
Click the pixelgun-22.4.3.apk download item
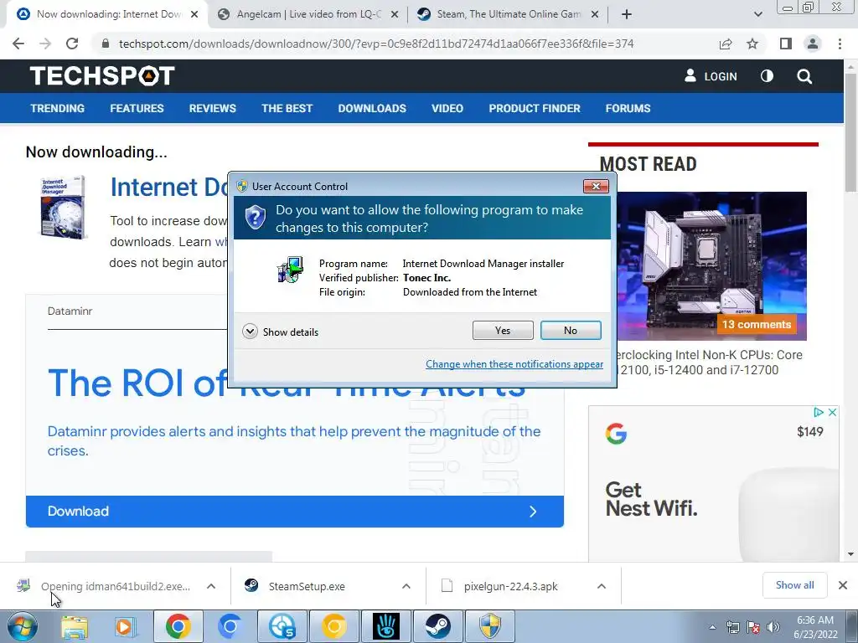510,586
